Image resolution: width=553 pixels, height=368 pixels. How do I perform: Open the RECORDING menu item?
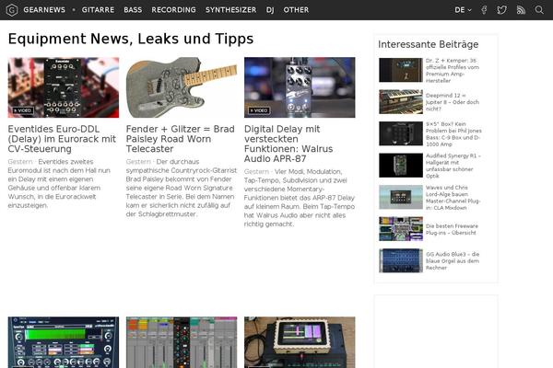[x=174, y=10]
